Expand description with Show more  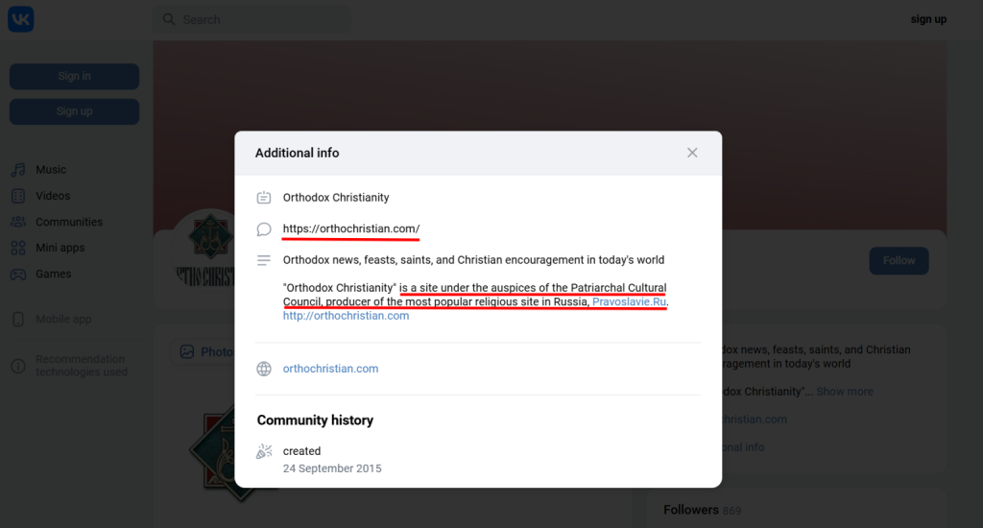pos(845,392)
